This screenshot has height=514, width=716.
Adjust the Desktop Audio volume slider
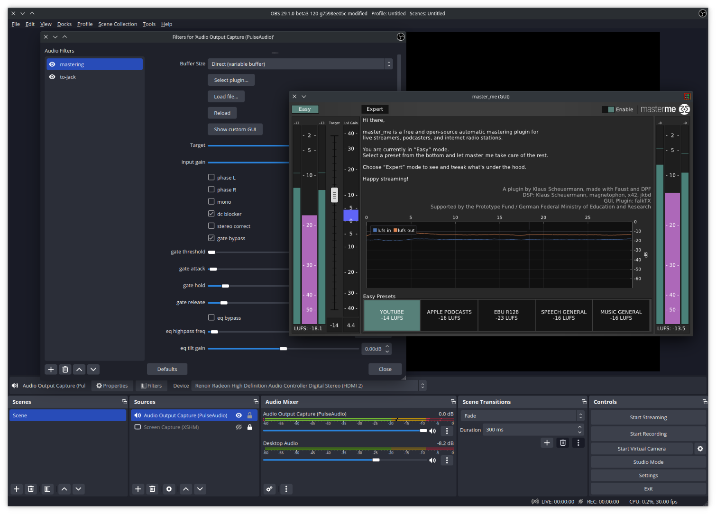tap(376, 460)
